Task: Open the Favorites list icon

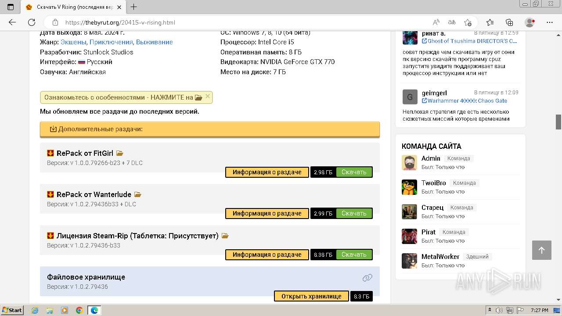Action: (x=490, y=22)
